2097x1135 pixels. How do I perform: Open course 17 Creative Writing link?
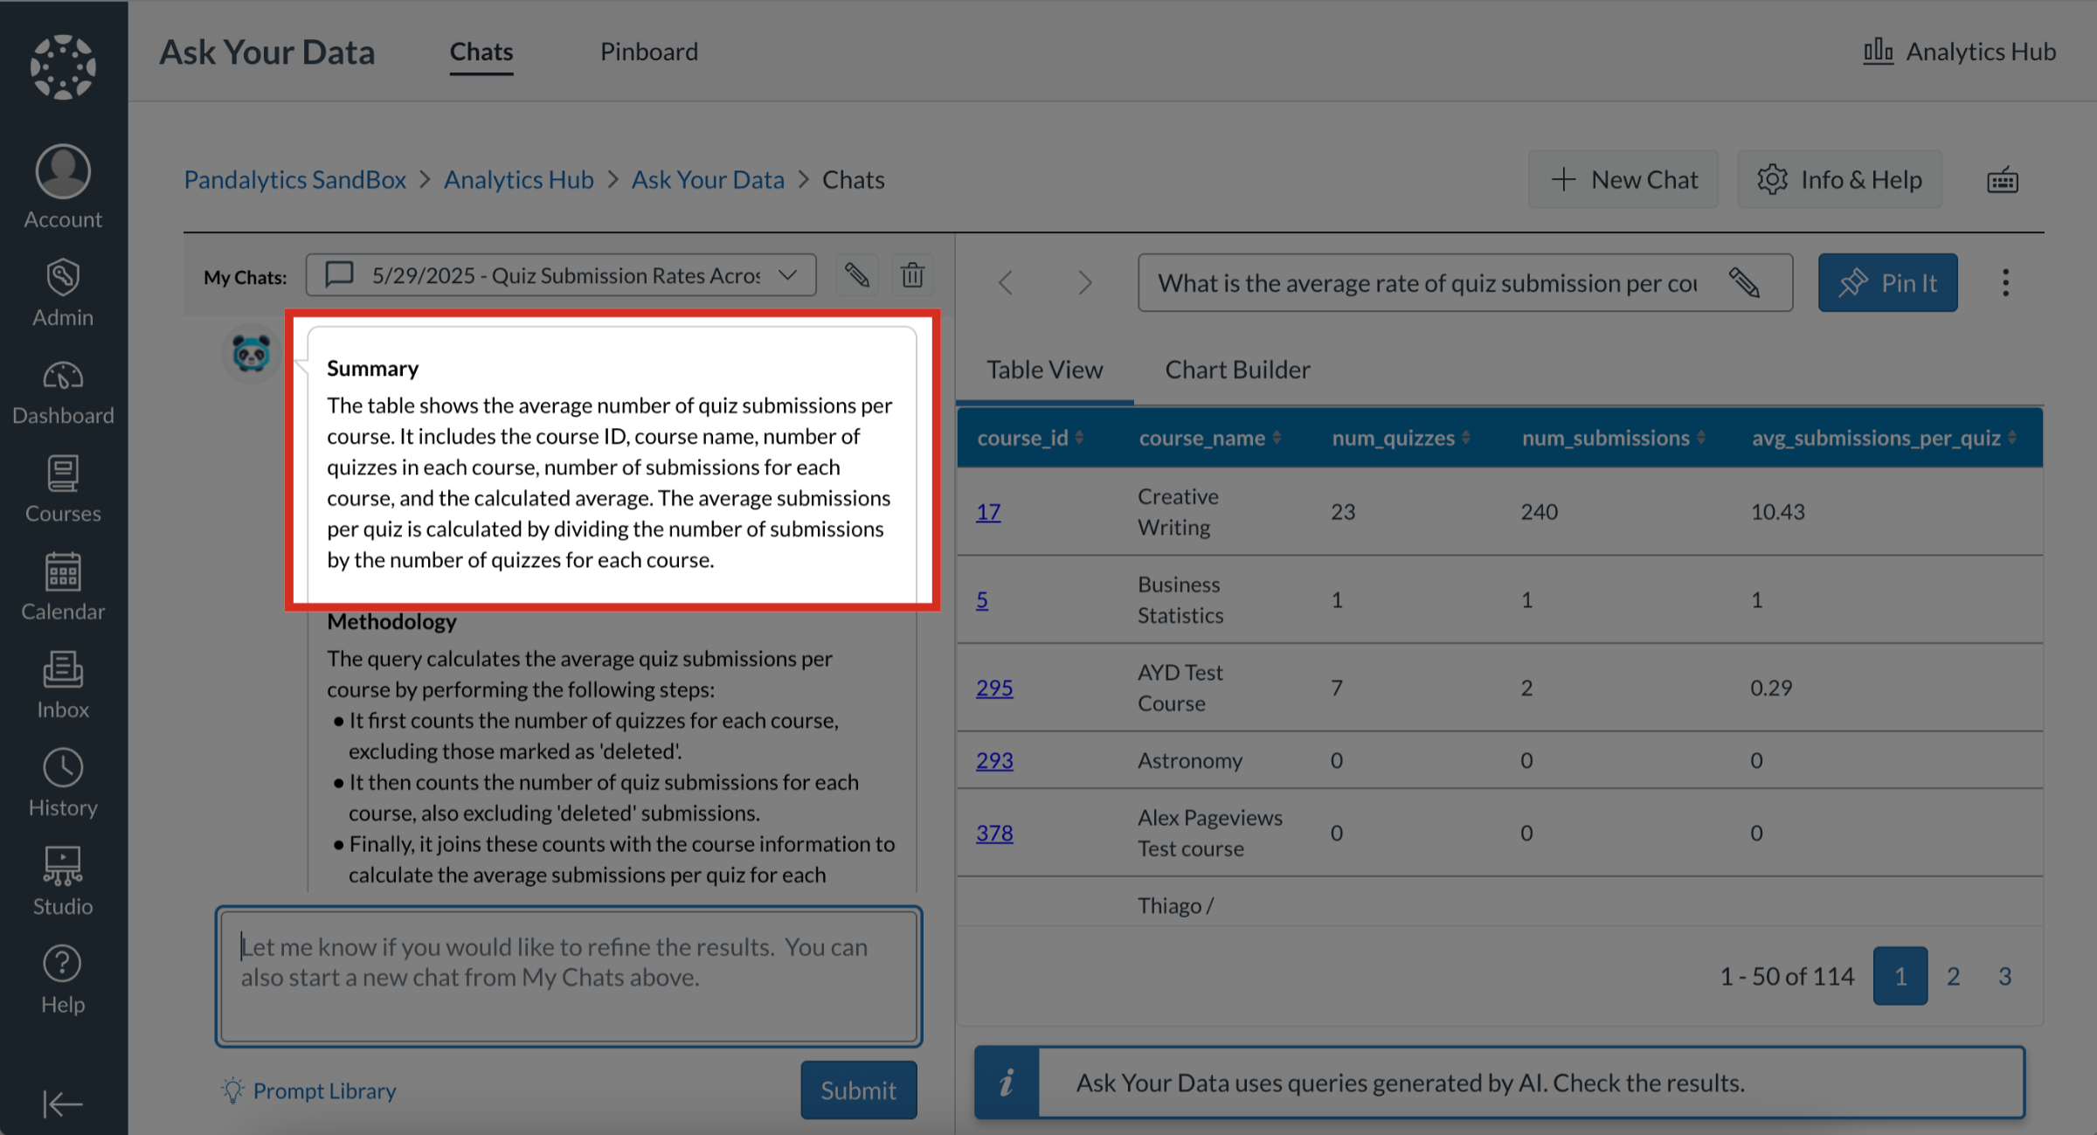click(x=987, y=512)
